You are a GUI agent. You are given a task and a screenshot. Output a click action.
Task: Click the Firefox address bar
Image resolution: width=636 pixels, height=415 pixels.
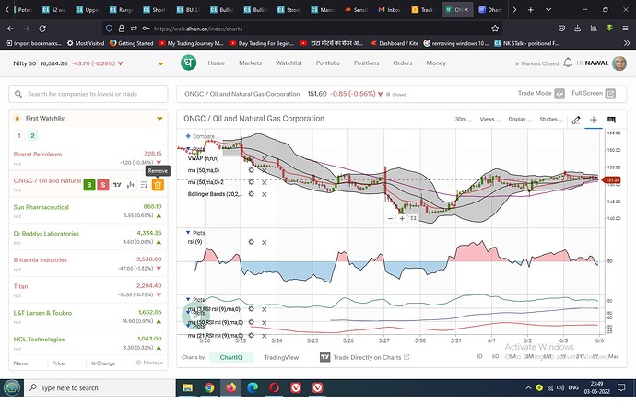tap(302, 29)
